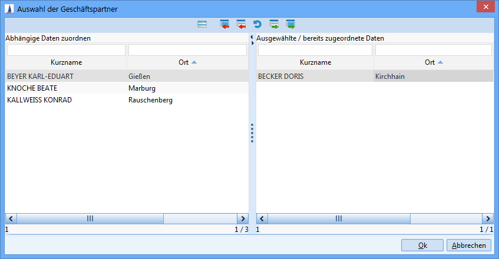Click the Kurzname header in the left table
Viewport: 499px width, 259px height.
point(66,62)
